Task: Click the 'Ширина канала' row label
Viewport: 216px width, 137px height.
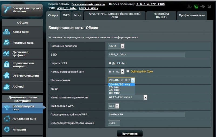Action: [60, 80]
